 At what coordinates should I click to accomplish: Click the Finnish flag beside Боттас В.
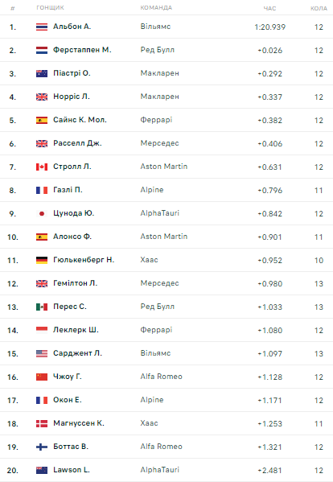pos(42,447)
